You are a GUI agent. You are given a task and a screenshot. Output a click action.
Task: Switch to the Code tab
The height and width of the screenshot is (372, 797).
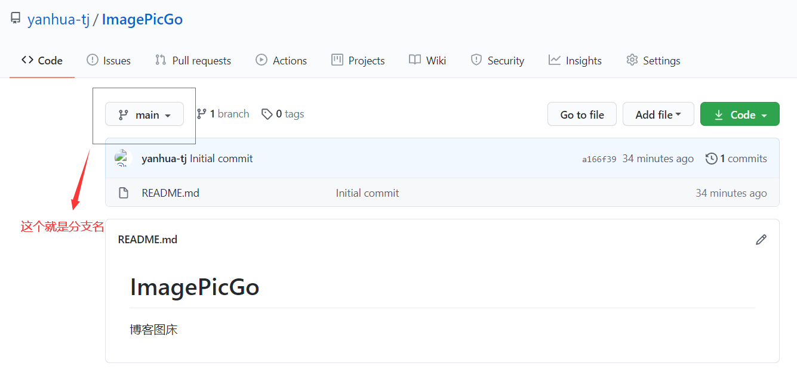point(42,60)
